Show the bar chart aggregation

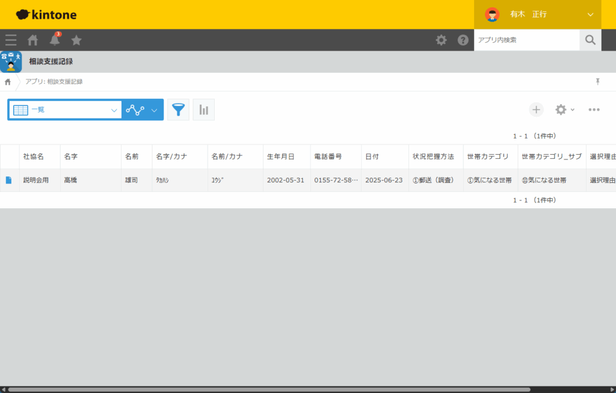[x=204, y=110]
